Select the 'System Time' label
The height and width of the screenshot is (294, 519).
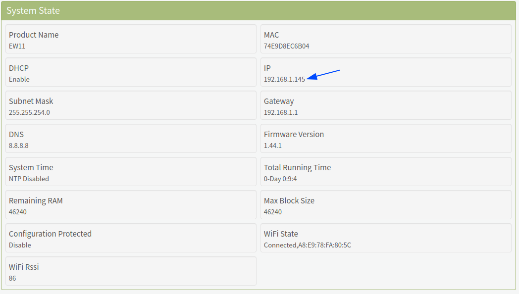[x=31, y=168]
